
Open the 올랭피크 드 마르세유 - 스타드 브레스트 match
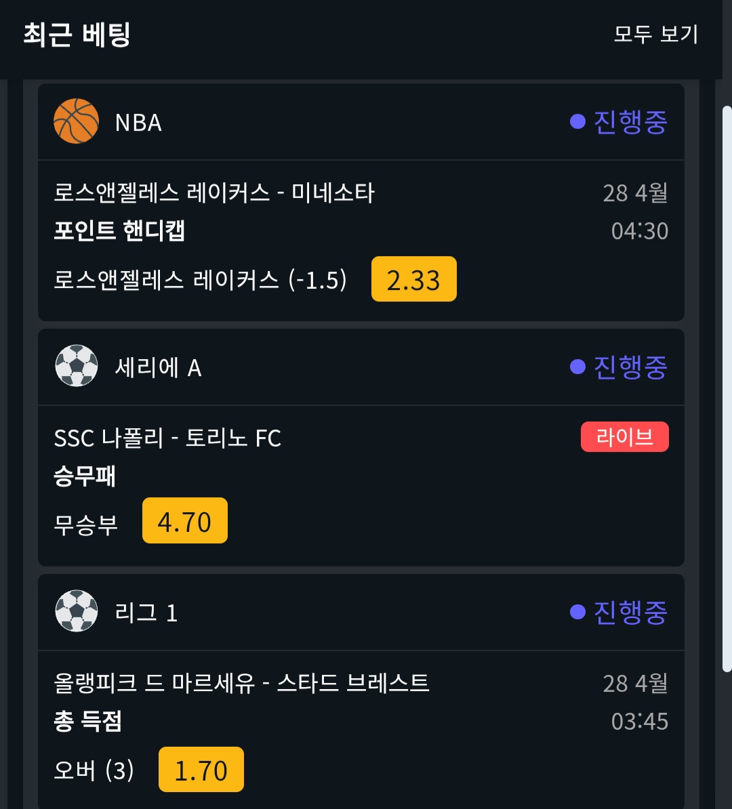[x=241, y=683]
